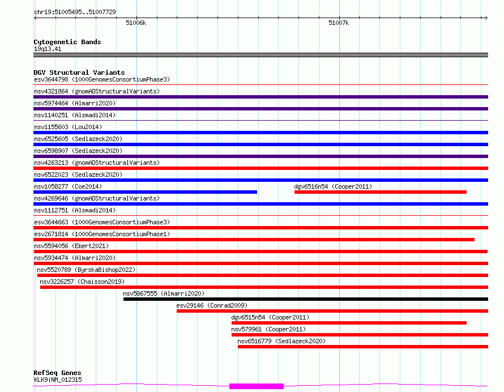The image size is (504, 392).
Task: Click the nsv1058277 (Coe2014) blue bar
Action: [146, 192]
